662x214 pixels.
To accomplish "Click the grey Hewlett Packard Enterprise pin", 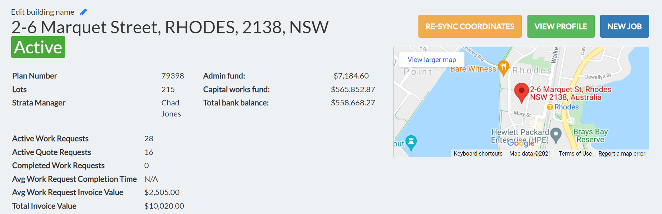I will coord(556,134).
